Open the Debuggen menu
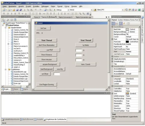Viewport: 145px width, 126px height. pos(45,6)
